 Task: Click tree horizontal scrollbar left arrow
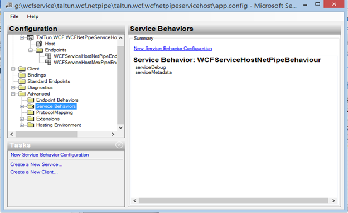pos(12,134)
